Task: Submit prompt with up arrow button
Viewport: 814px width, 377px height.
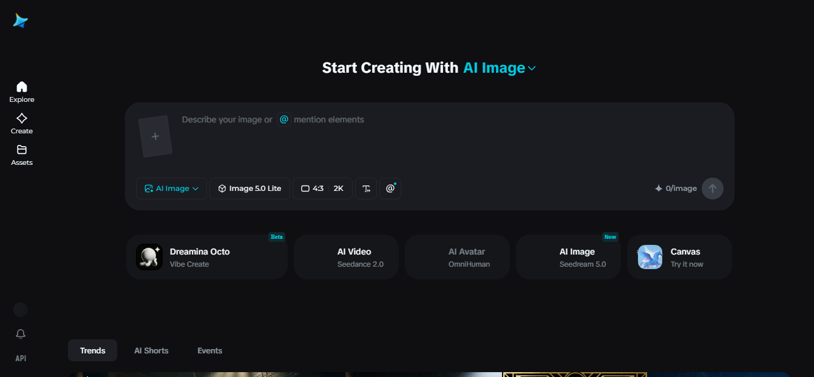Action: pyautogui.click(x=713, y=189)
